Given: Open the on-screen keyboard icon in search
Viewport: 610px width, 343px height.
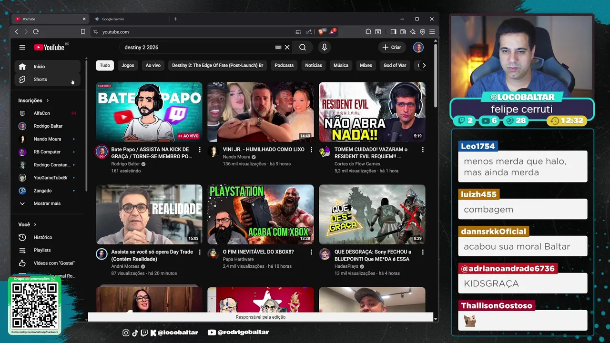Looking at the screenshot, I should click(x=278, y=47).
